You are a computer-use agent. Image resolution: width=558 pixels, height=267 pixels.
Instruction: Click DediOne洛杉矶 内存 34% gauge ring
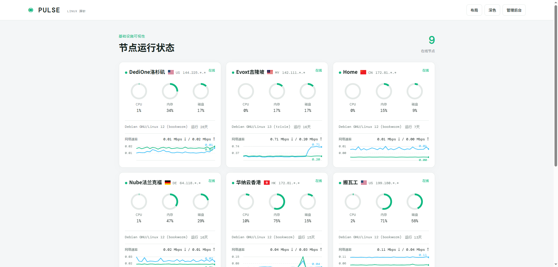[x=170, y=91]
